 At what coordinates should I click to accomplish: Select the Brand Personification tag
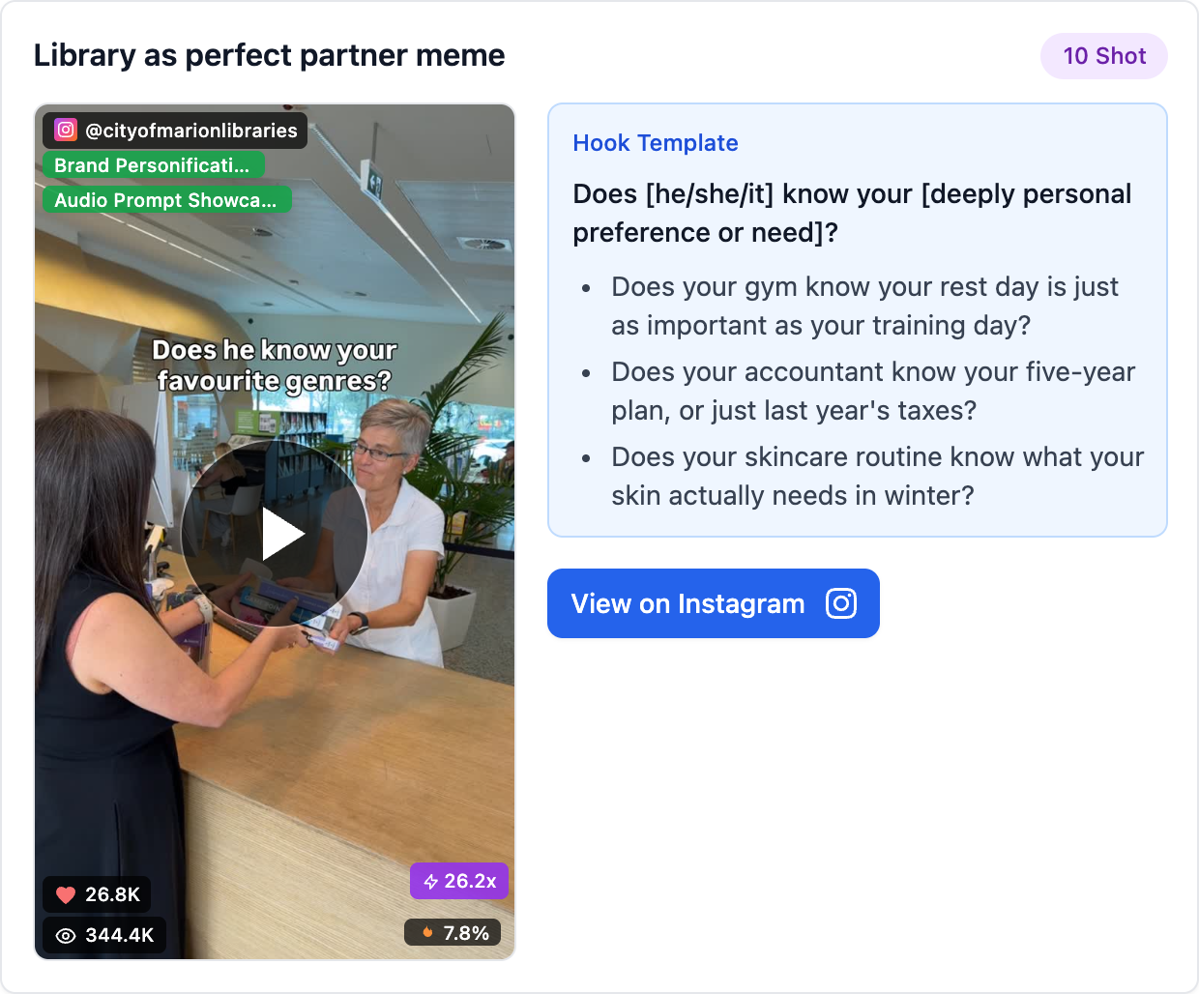[x=154, y=165]
